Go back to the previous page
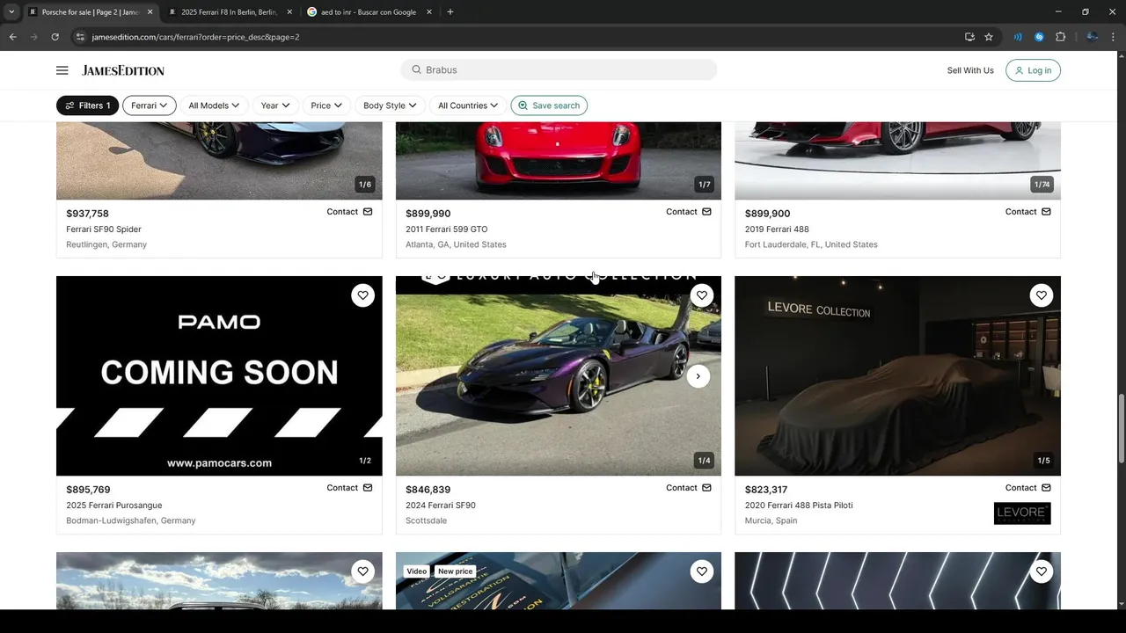 tap(12, 37)
